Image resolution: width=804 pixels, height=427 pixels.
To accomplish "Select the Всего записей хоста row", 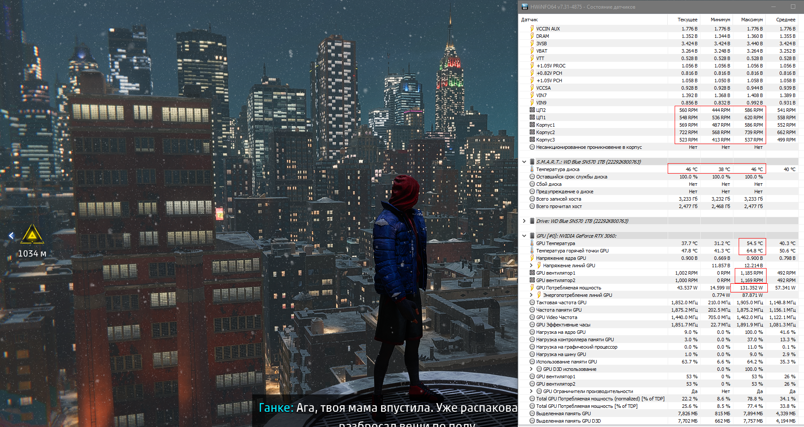I will [x=659, y=199].
